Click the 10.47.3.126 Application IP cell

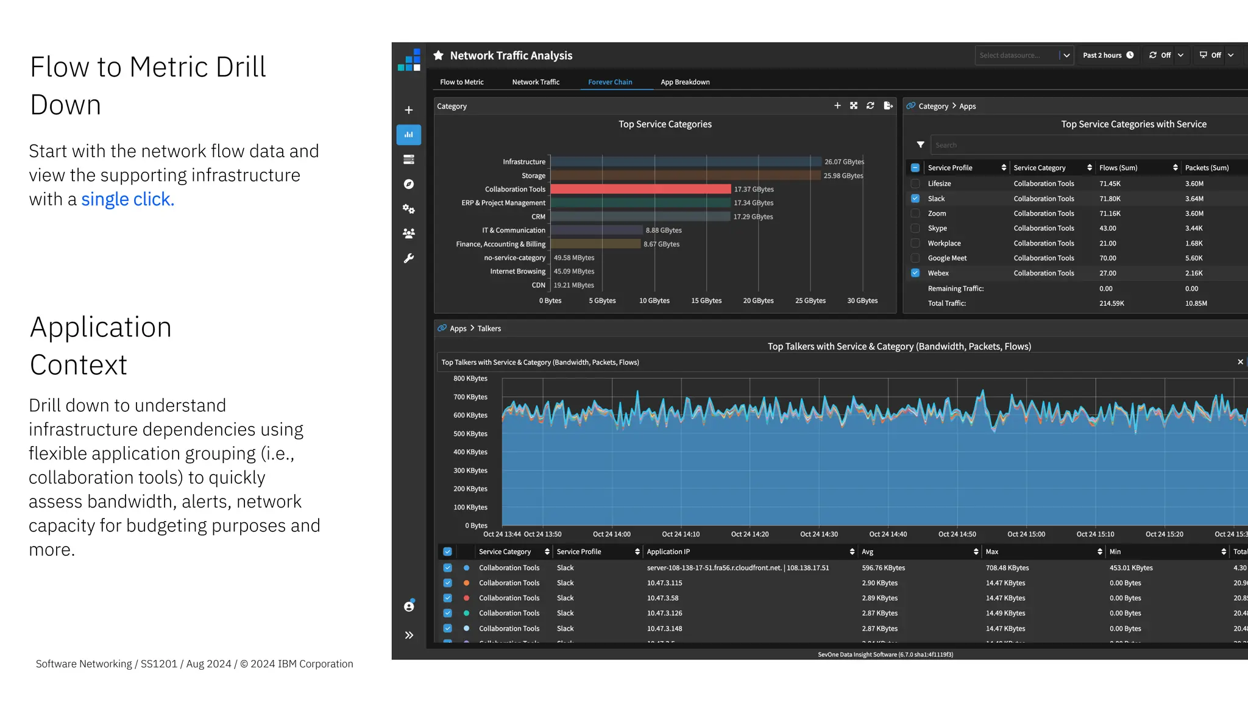(x=664, y=613)
